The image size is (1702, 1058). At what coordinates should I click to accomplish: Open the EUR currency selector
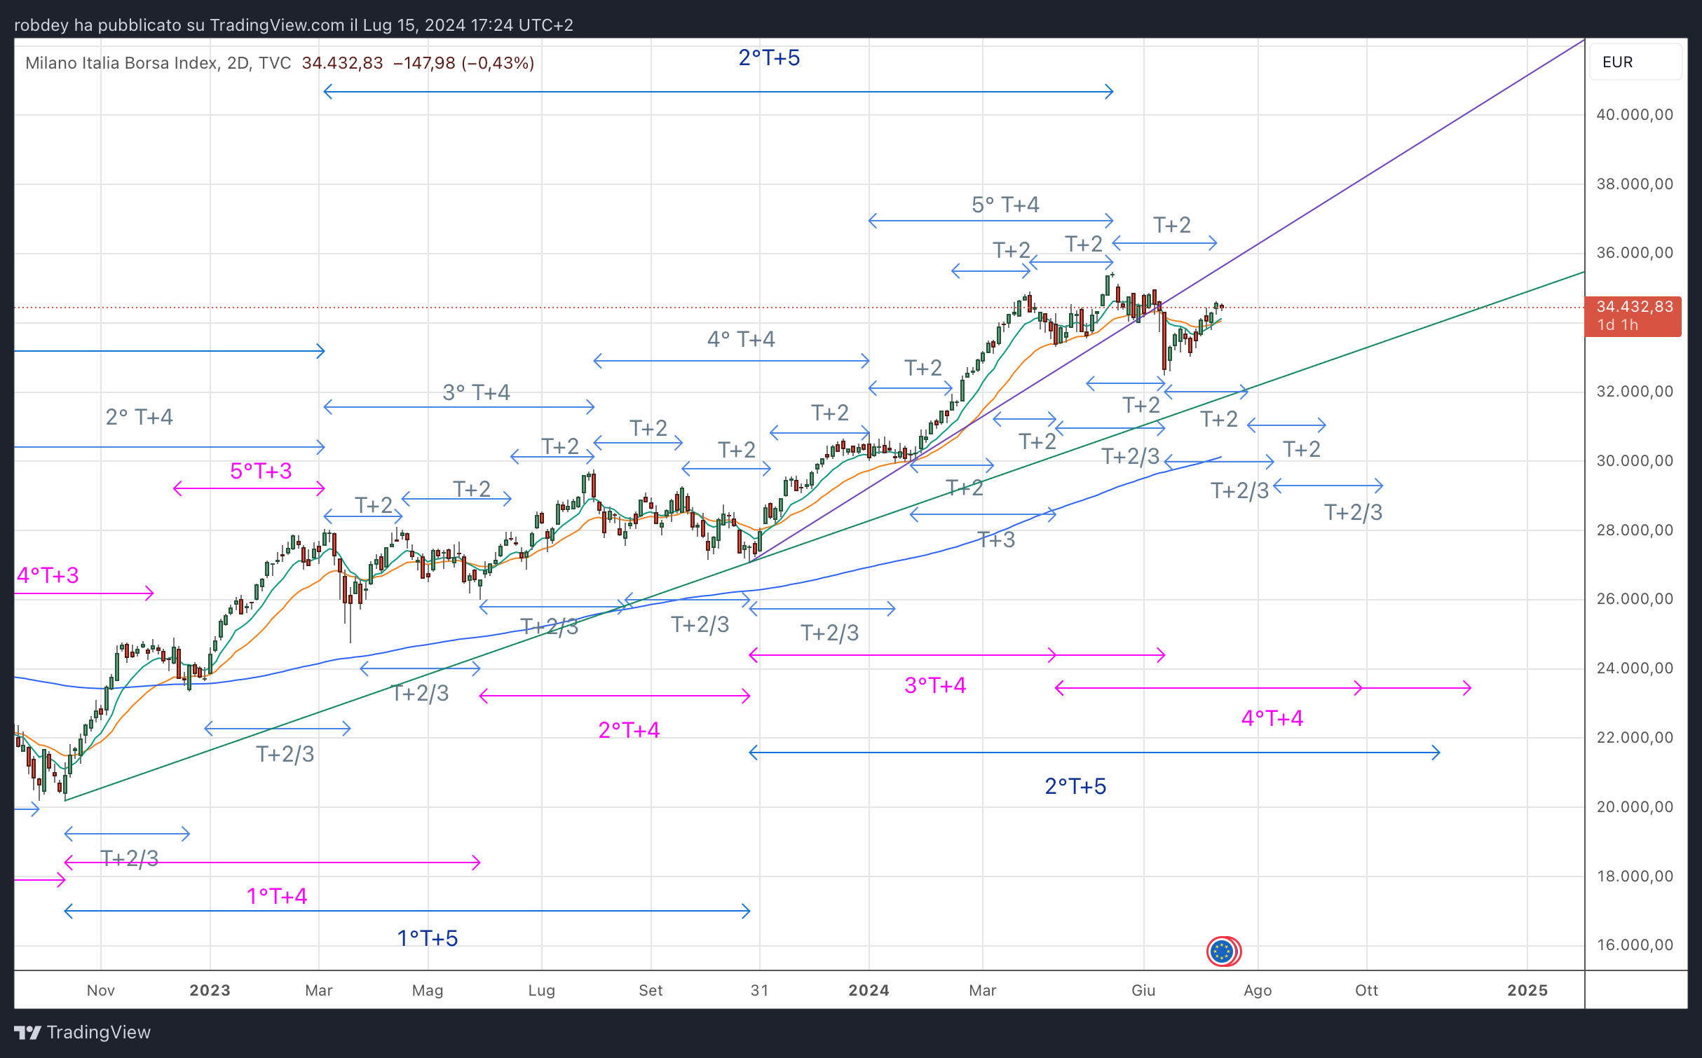tap(1635, 62)
